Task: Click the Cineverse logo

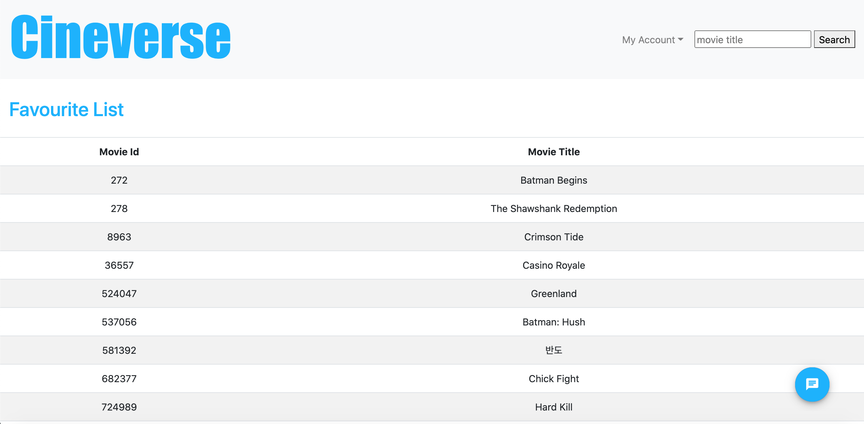Action: (121, 37)
